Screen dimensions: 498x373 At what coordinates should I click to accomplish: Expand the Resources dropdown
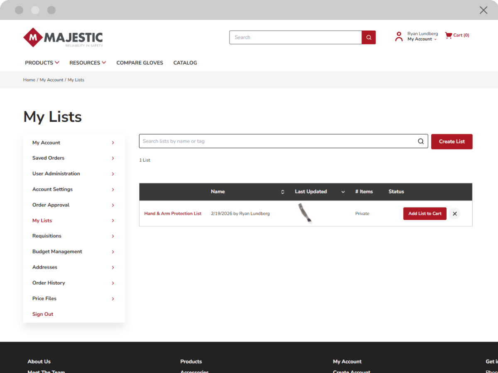[88, 63]
